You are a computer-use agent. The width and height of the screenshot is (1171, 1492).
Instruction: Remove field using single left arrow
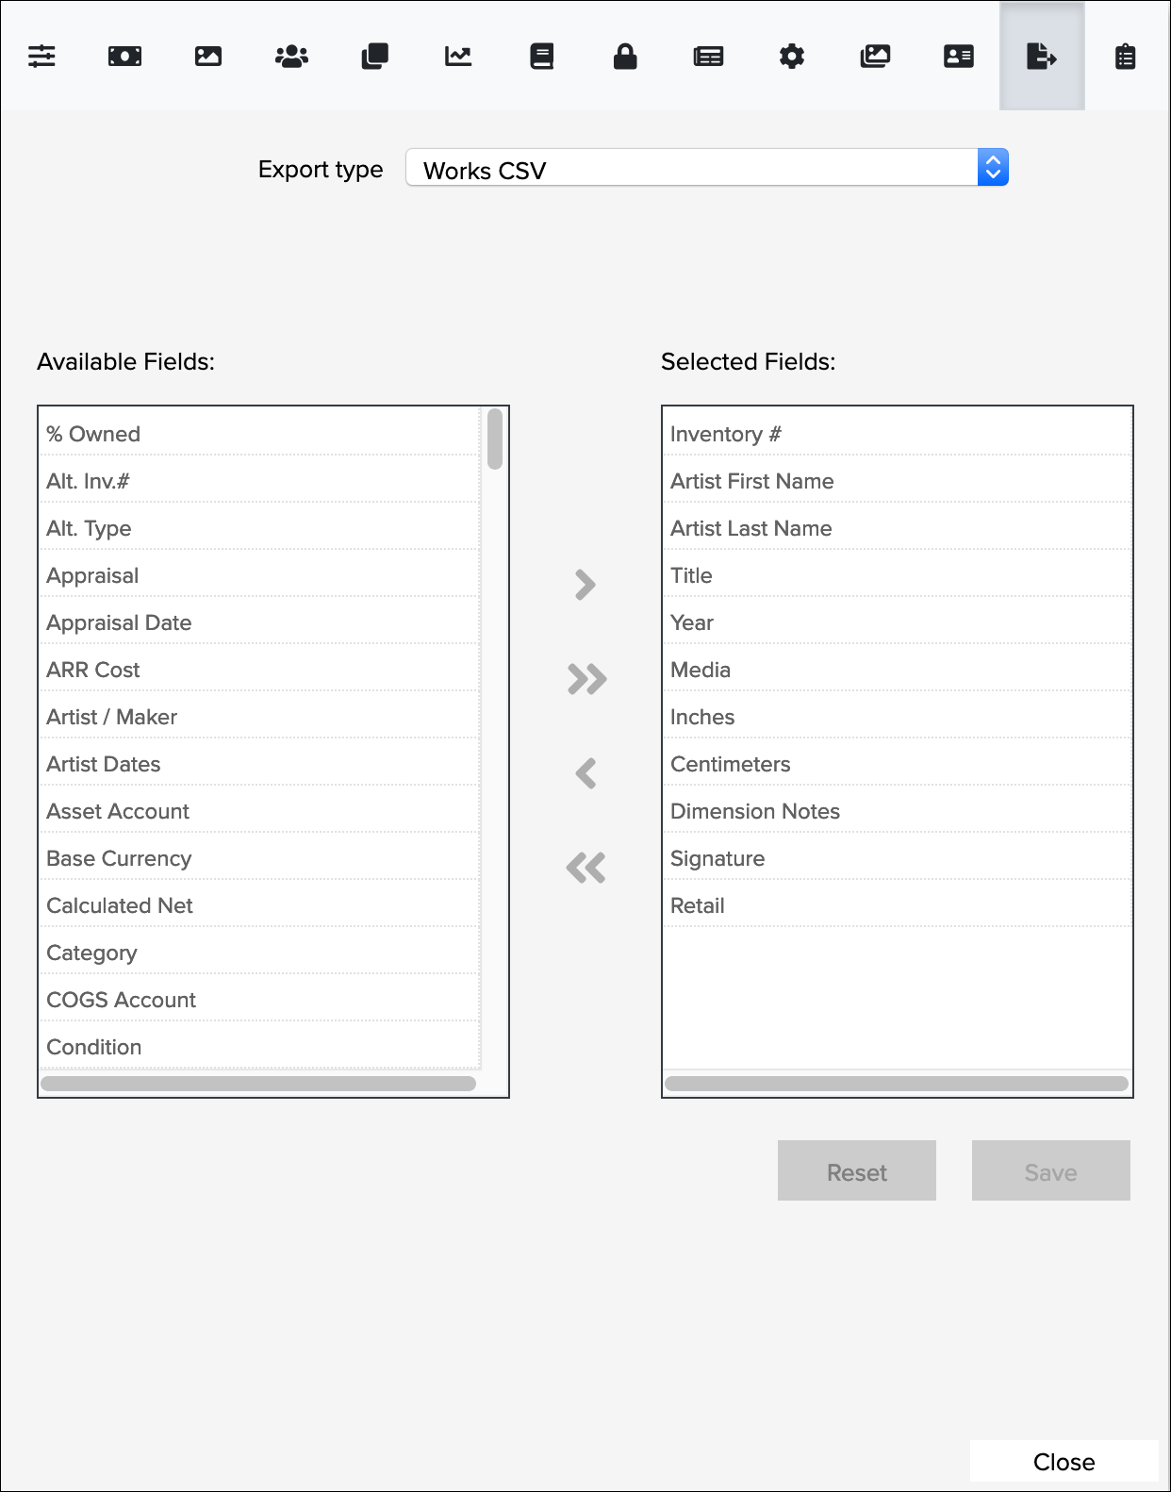tap(585, 773)
